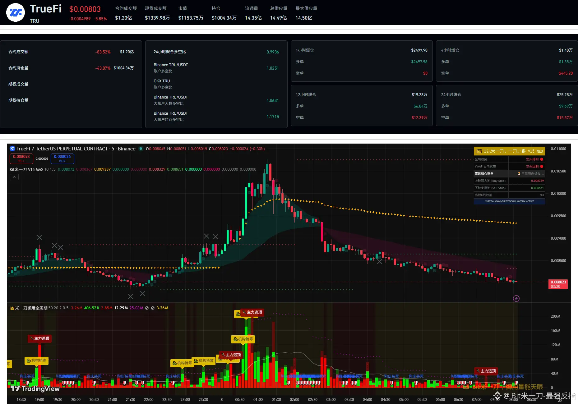The width and height of the screenshot is (578, 404).
Task: Click the red dot beside 空头排列
Action: click(x=542, y=159)
